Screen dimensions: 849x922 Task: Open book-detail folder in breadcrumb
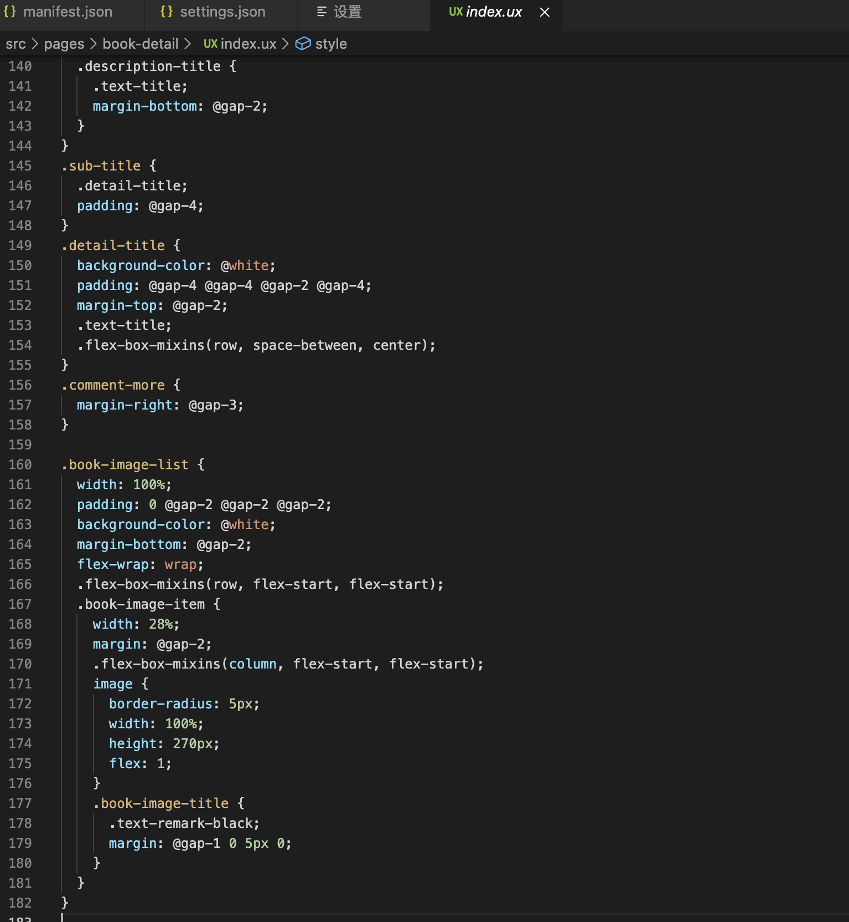141,44
